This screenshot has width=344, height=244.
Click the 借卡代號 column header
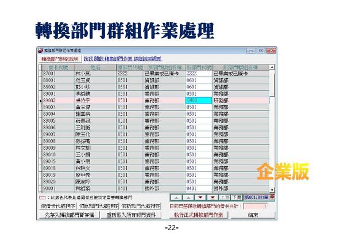tap(58, 67)
